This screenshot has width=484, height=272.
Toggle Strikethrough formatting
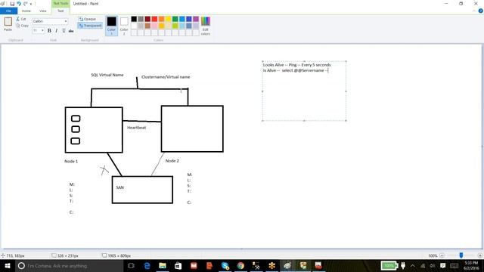71,30
